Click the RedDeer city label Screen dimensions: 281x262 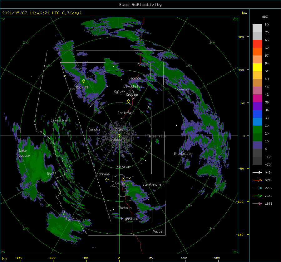pos(132,94)
